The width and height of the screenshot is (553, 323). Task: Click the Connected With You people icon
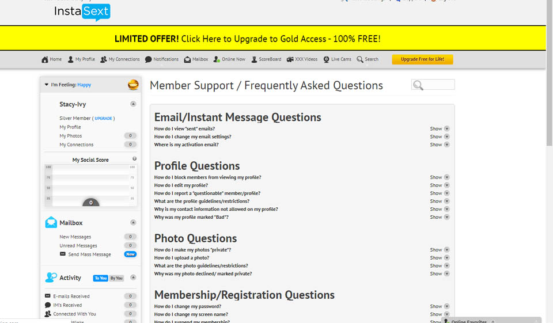tap(48, 313)
